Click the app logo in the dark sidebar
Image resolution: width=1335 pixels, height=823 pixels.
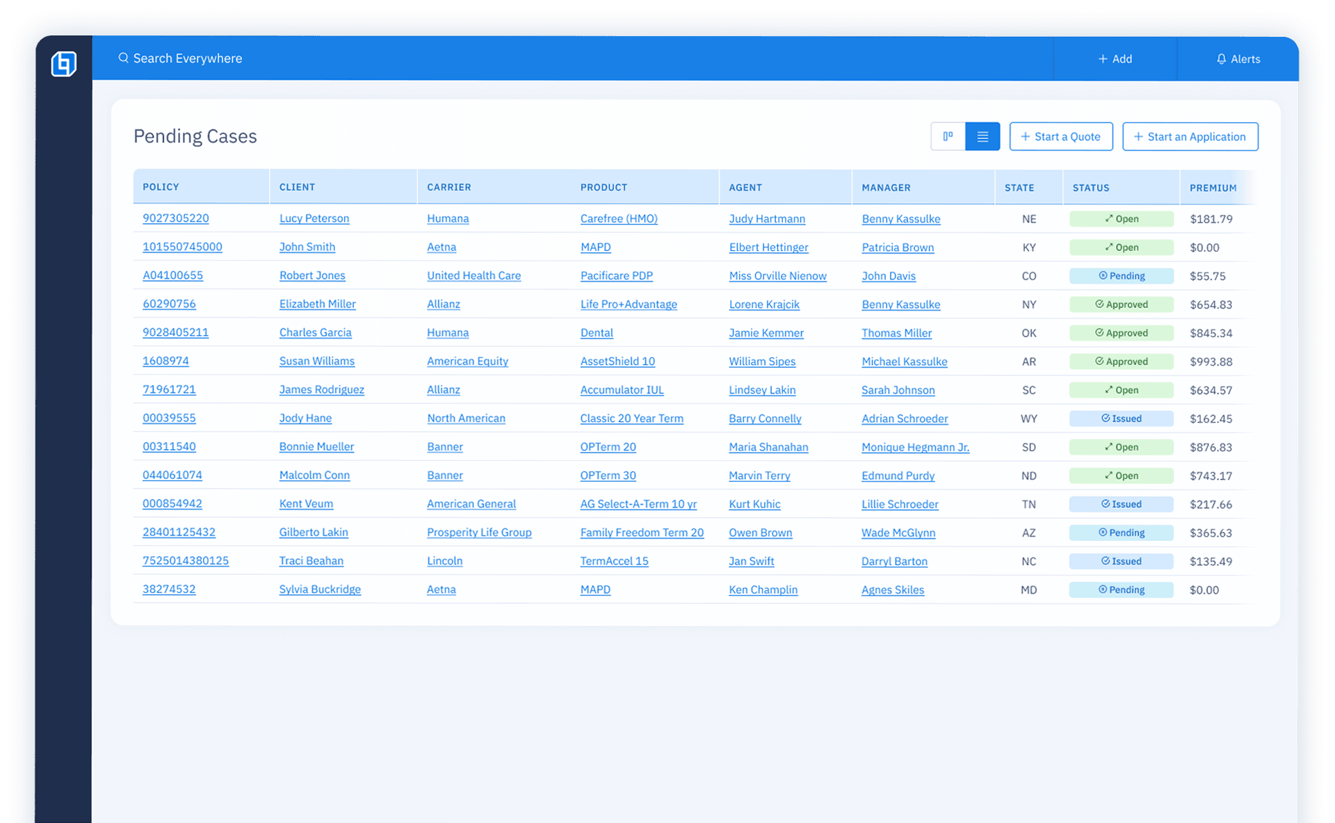[x=63, y=63]
